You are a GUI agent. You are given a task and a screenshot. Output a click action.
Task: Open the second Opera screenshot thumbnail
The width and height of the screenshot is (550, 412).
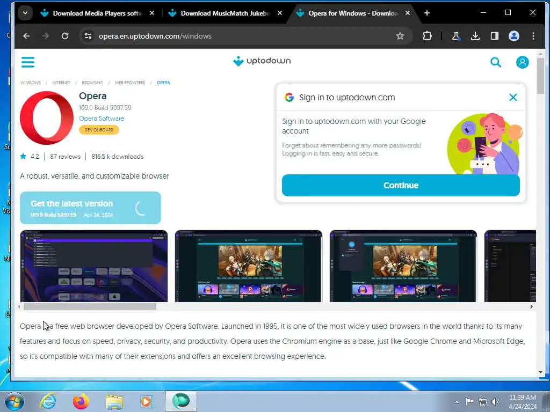(248, 266)
